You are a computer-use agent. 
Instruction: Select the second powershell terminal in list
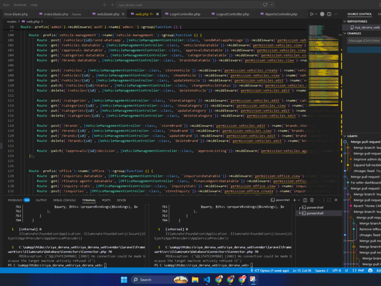[319, 213]
